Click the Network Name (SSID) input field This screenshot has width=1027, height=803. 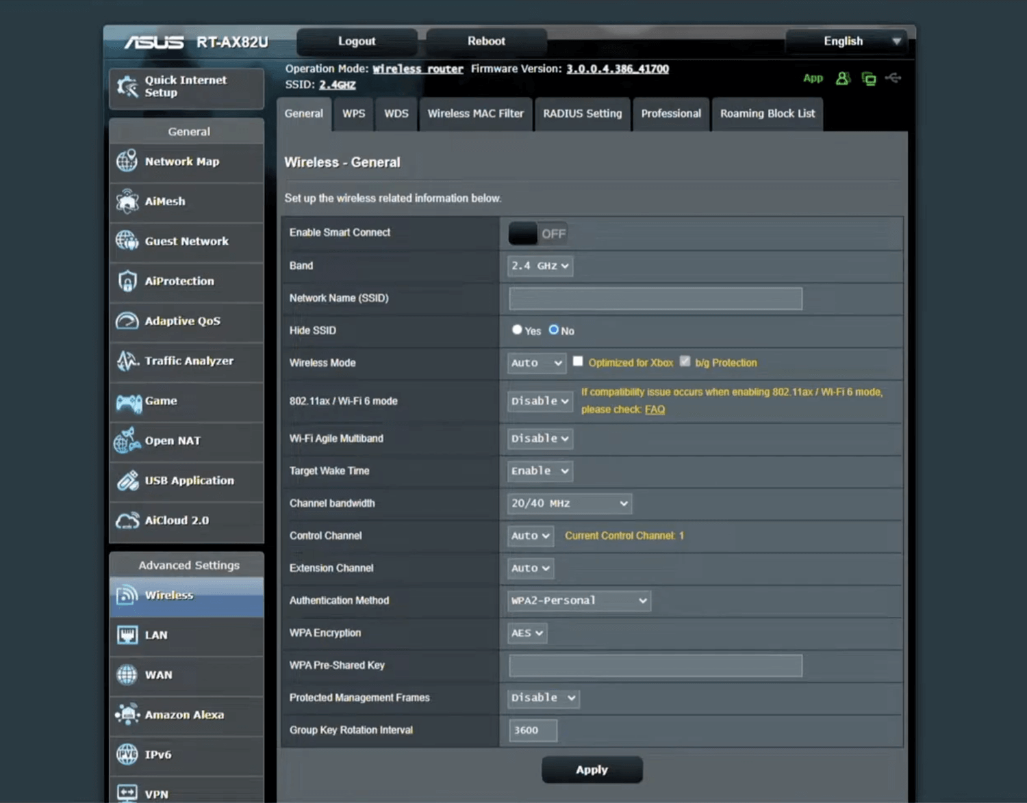tap(655, 298)
